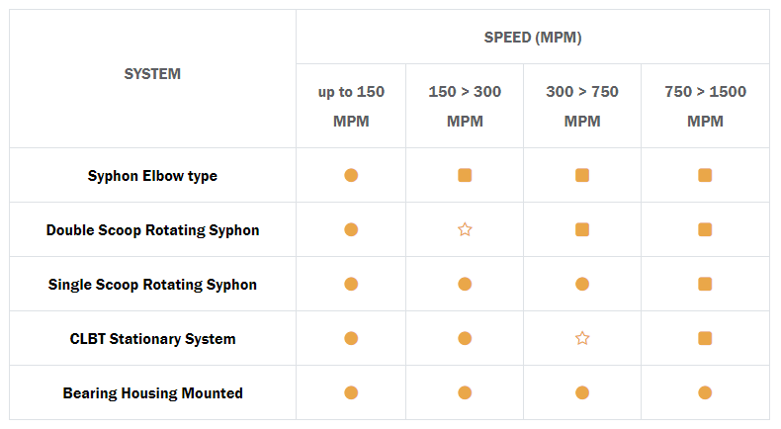Click CLBT Stationary System circle at 150 > 300 MPM
781x429 pixels.
point(465,338)
